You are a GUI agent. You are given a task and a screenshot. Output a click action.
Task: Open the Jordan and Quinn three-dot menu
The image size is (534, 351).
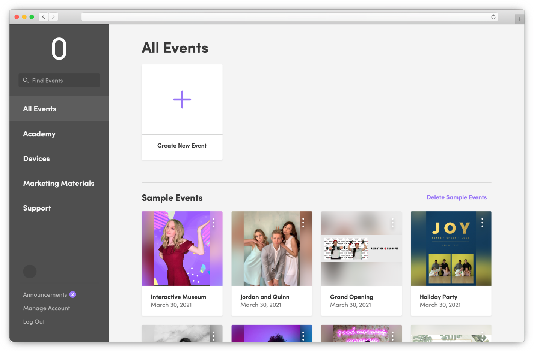pos(303,223)
